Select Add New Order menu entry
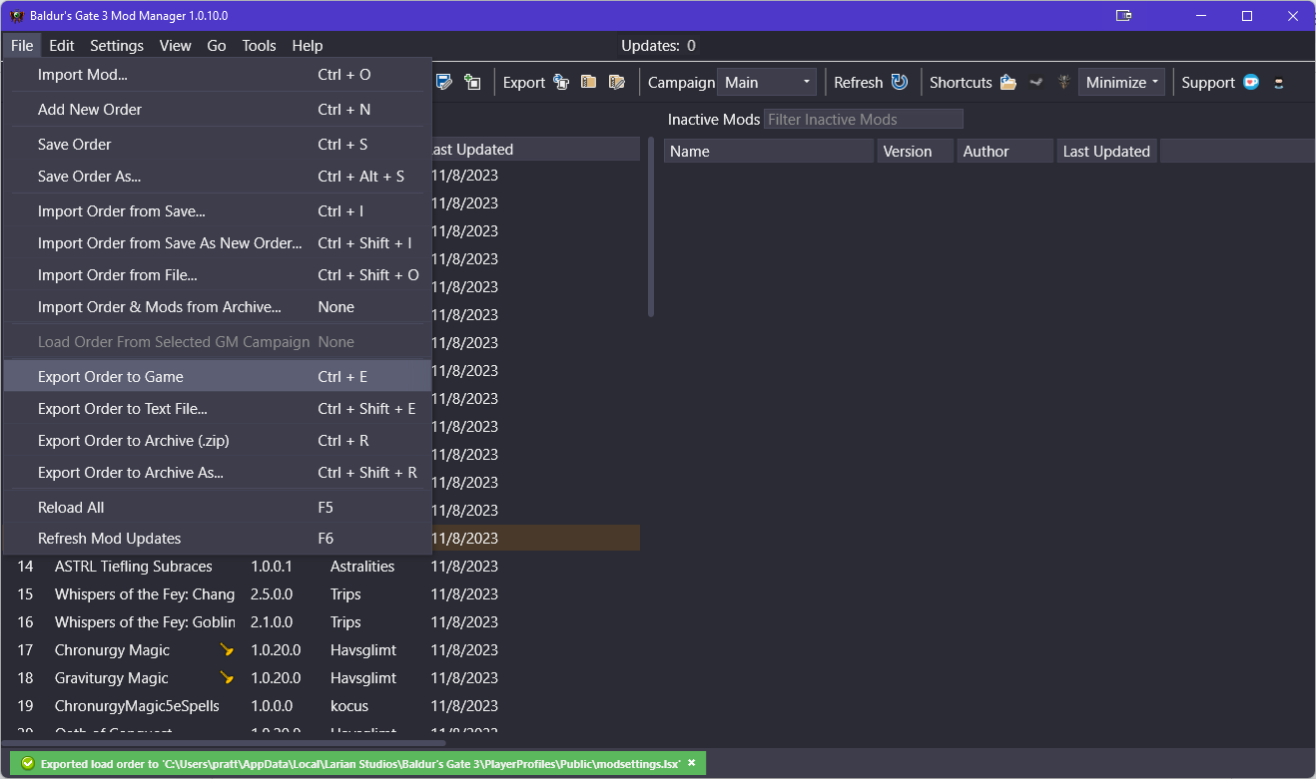This screenshot has width=1316, height=779. click(x=218, y=110)
